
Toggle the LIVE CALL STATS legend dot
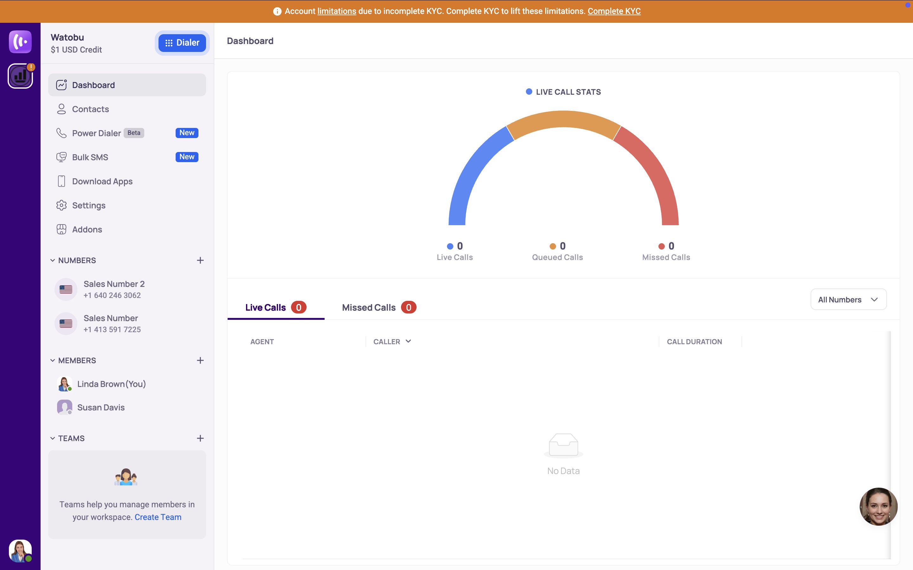[x=529, y=92]
